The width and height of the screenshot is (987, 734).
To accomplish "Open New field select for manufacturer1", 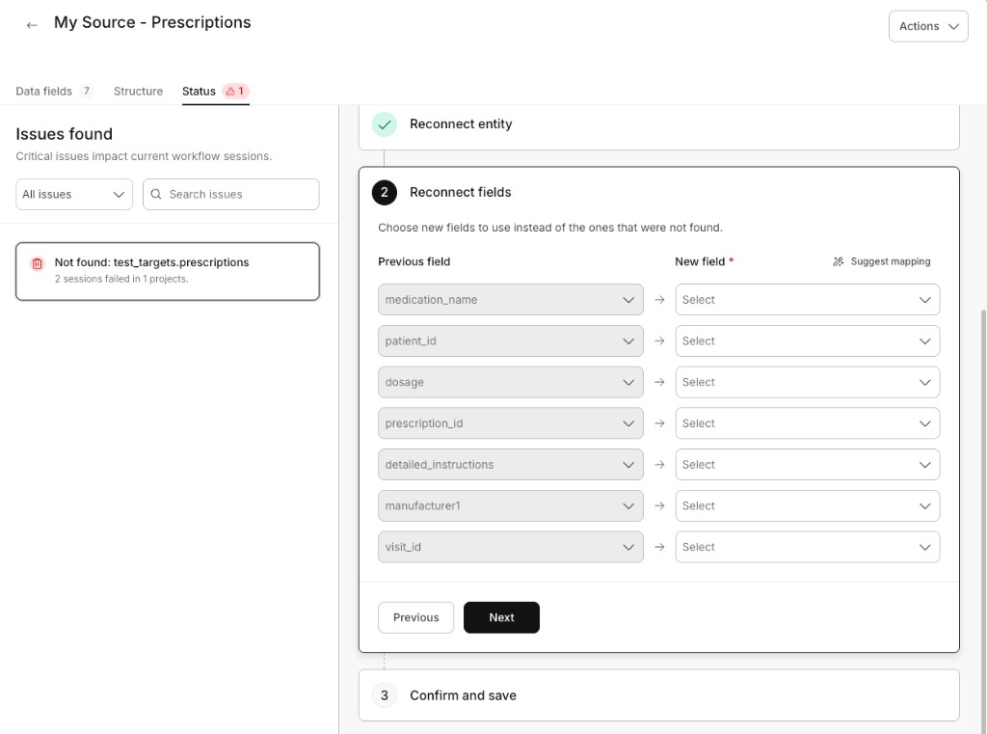I will (x=807, y=506).
